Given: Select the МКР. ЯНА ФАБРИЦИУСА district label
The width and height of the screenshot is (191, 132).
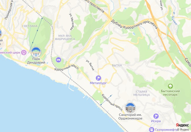Looking at the screenshot, I should 65,38.
